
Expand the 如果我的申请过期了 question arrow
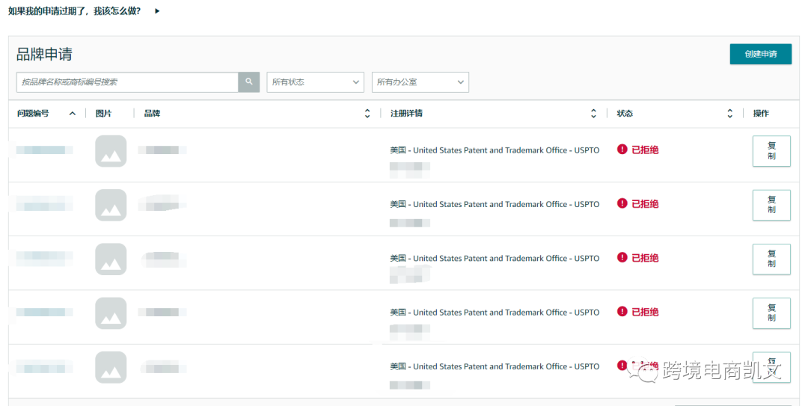[x=158, y=10]
